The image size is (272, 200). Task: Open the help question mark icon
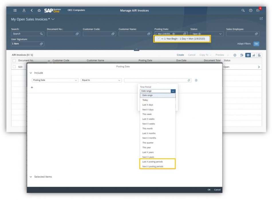pyautogui.click(x=251, y=10)
